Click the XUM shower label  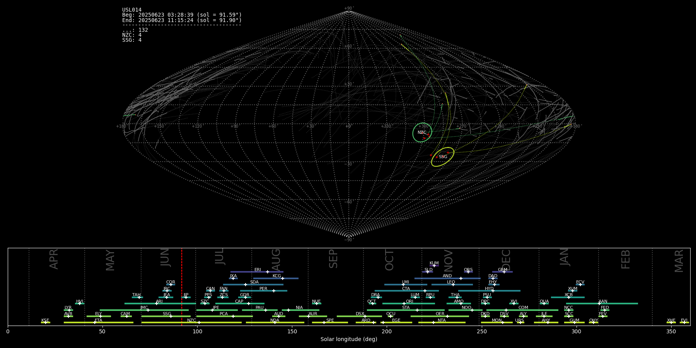tap(573, 289)
